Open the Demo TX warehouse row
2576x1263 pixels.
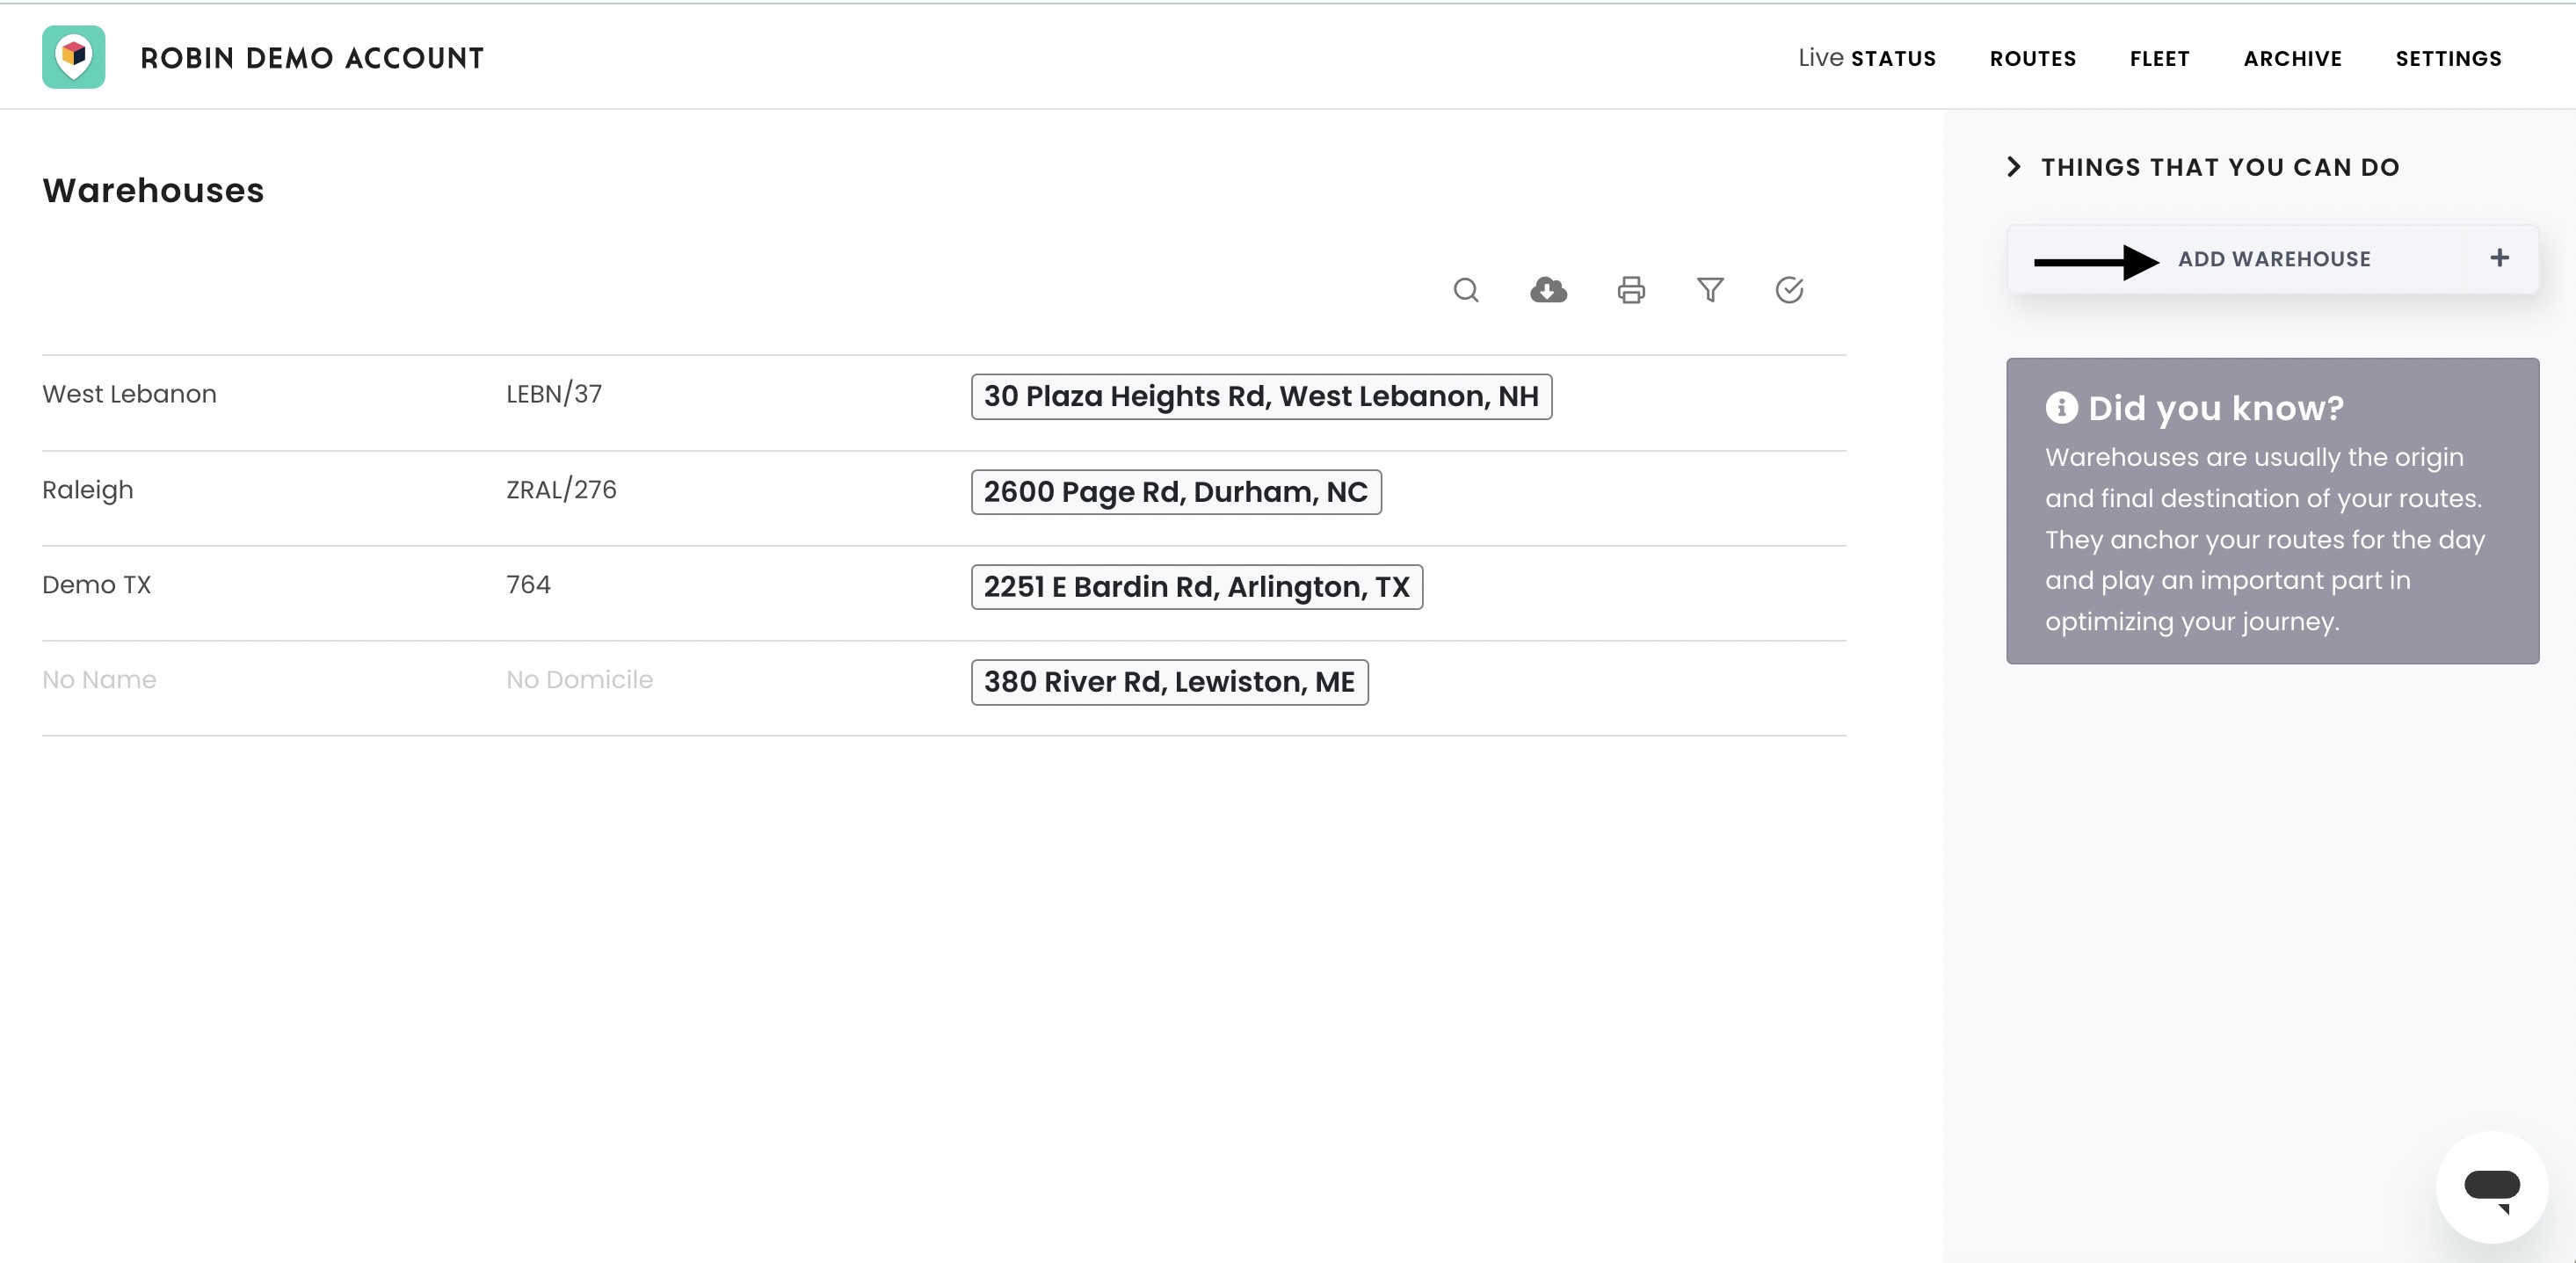97,585
